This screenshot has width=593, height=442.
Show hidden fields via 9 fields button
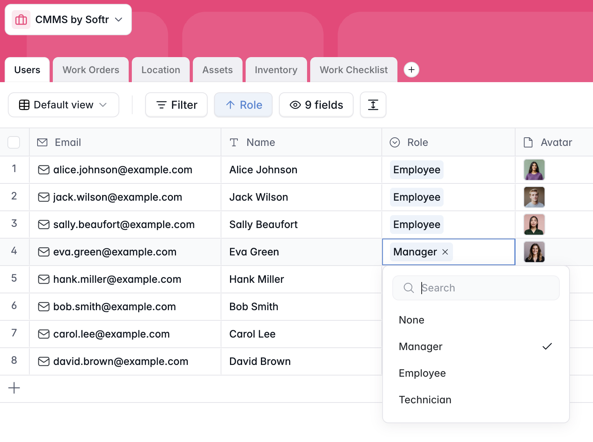pos(316,105)
